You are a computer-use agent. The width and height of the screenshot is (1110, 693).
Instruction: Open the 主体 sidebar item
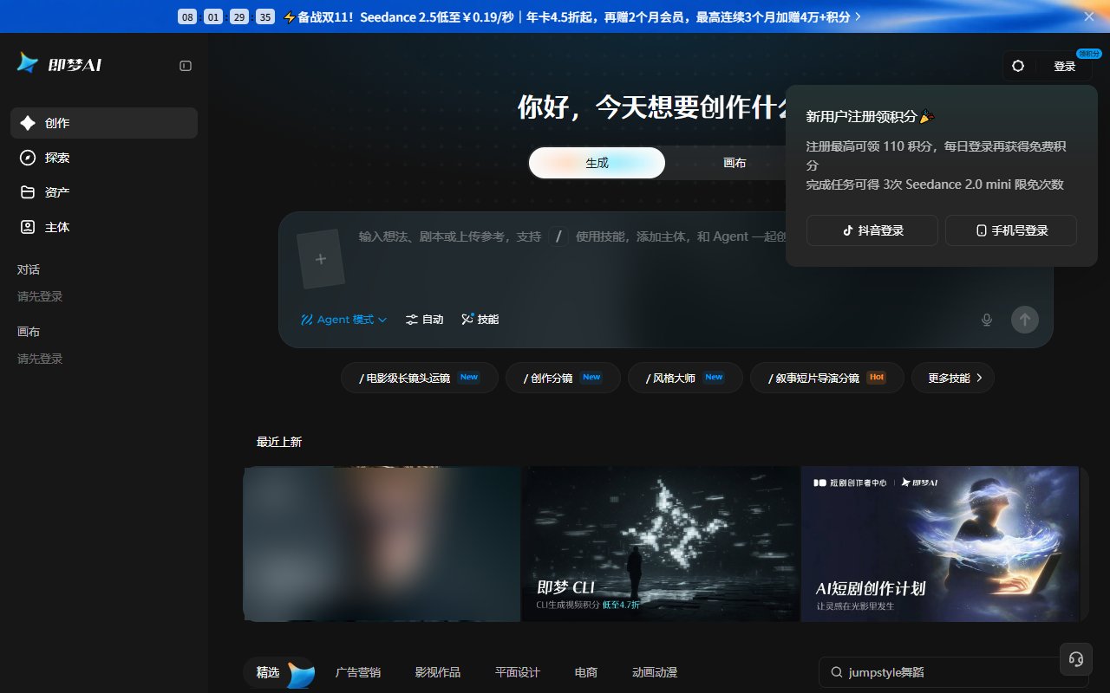click(104, 227)
